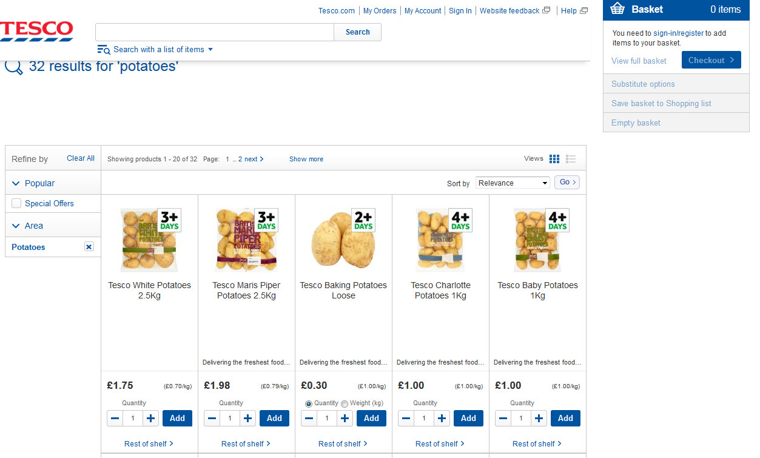
Task: Select the Potatoes area filter
Action: coord(29,247)
